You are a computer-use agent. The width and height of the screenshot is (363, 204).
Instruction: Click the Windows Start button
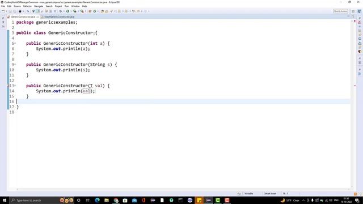(5, 200)
